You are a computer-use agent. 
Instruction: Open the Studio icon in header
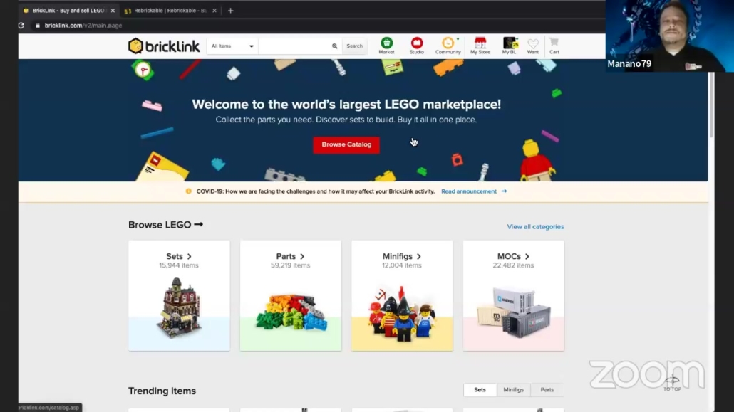tap(416, 46)
